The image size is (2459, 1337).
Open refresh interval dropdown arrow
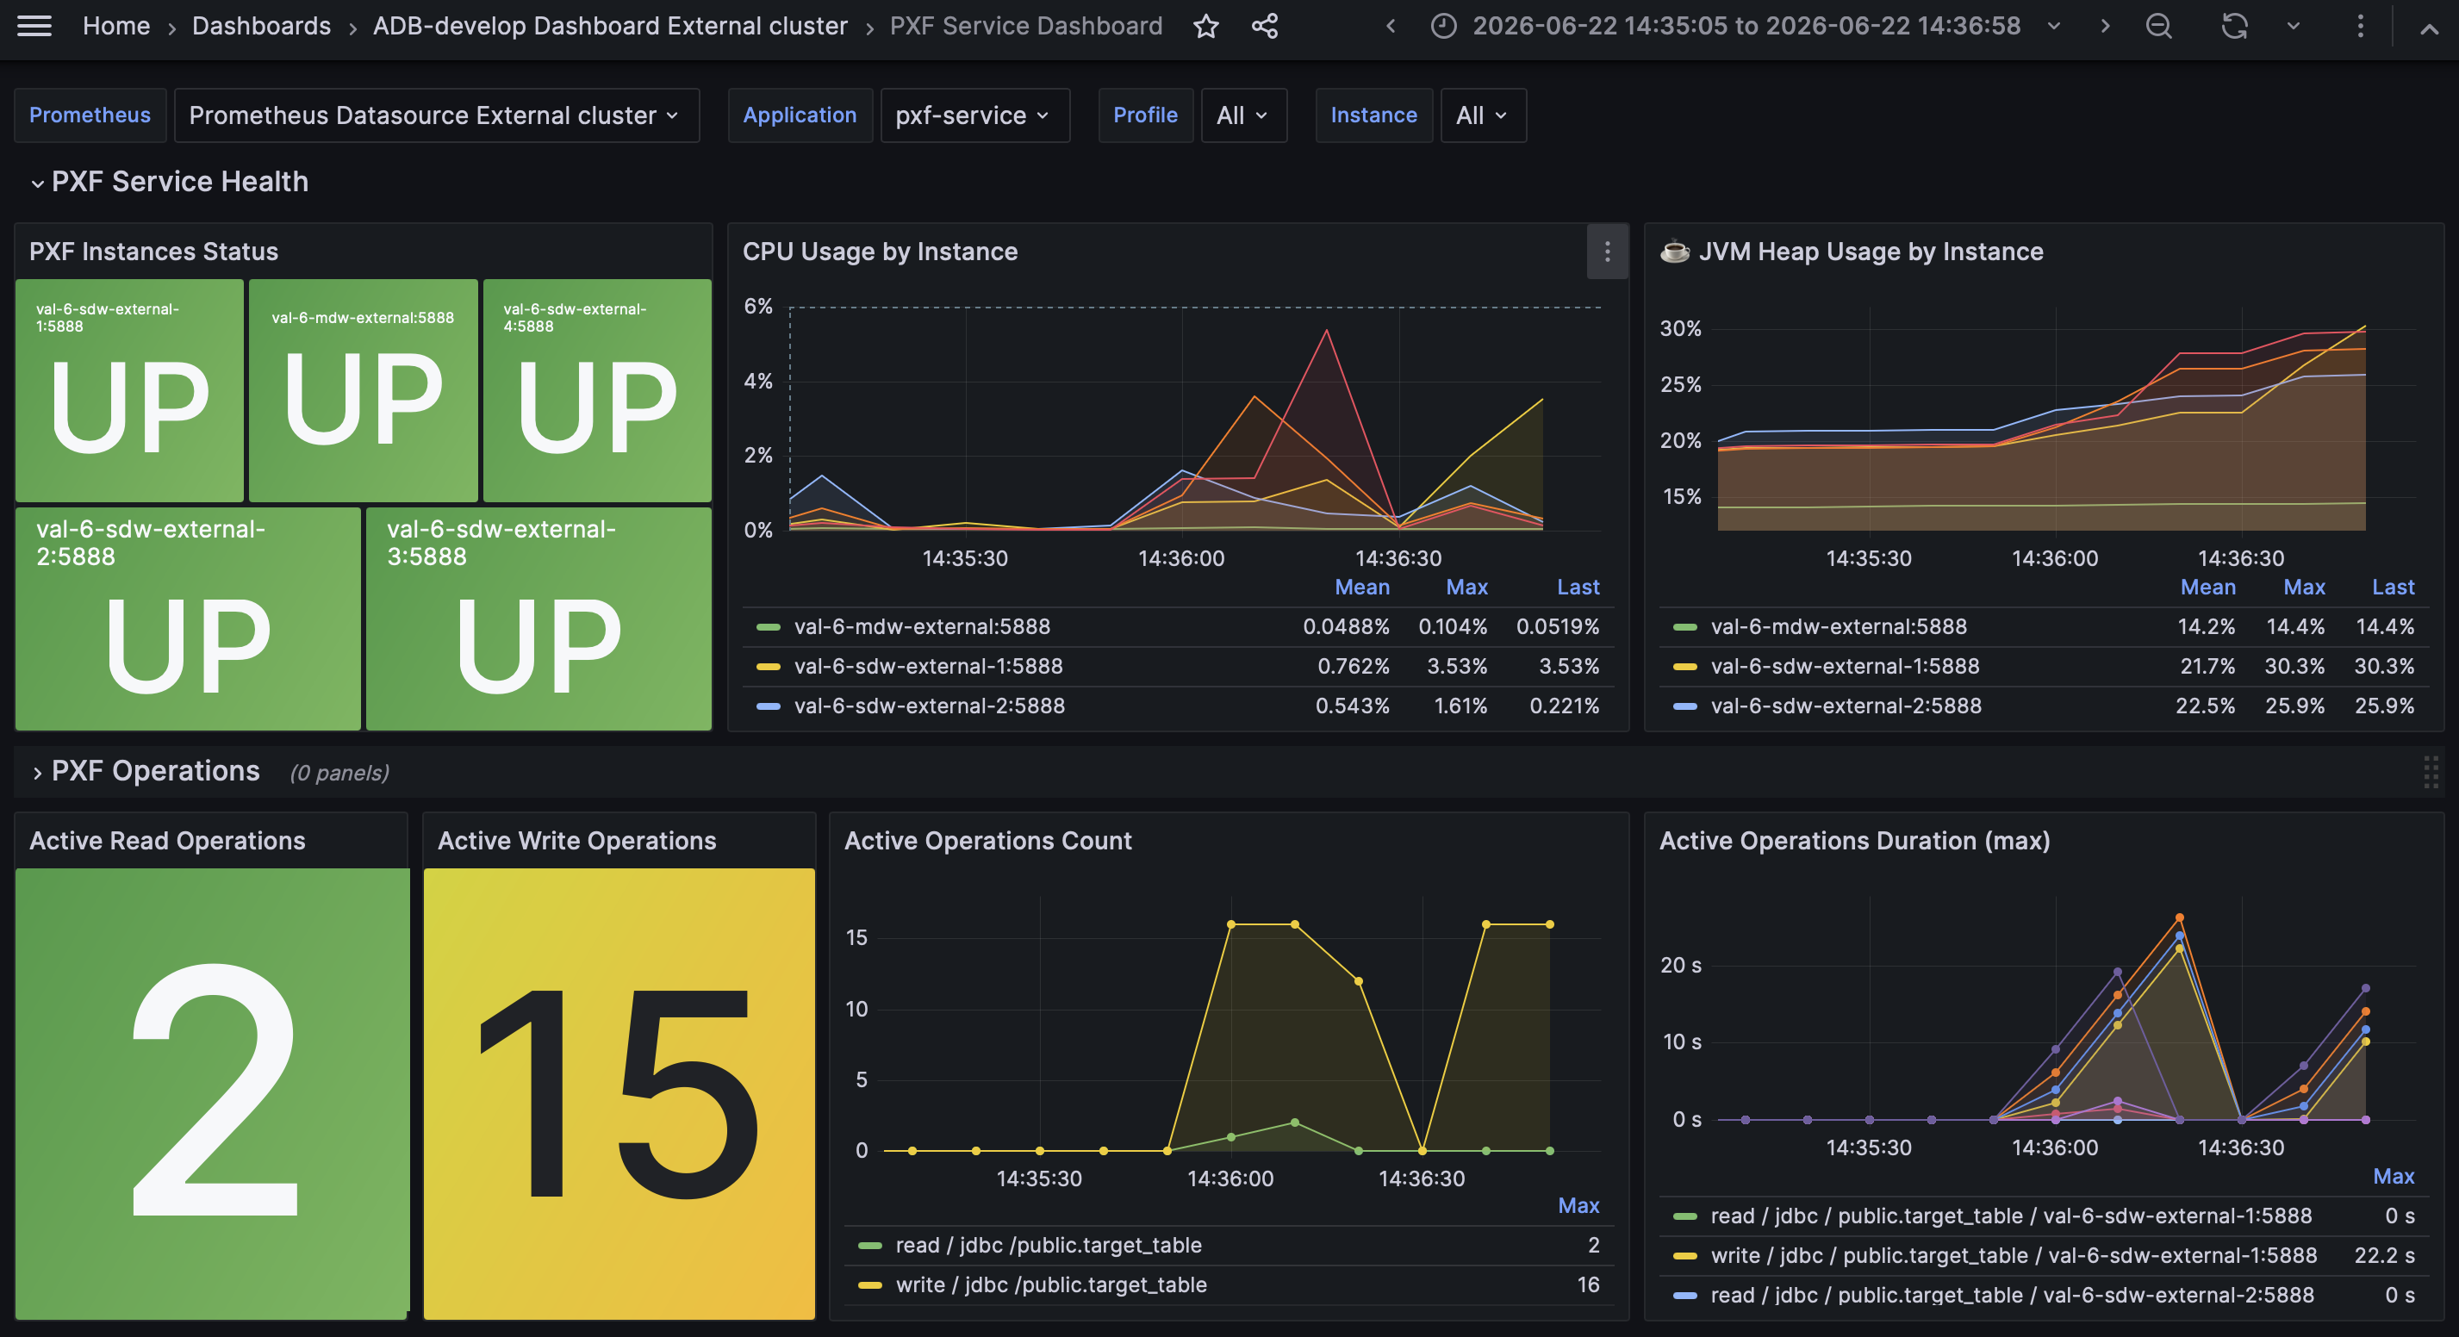(x=2294, y=26)
